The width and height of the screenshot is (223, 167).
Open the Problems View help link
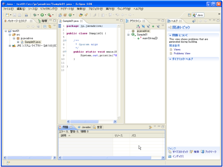(x=182, y=53)
